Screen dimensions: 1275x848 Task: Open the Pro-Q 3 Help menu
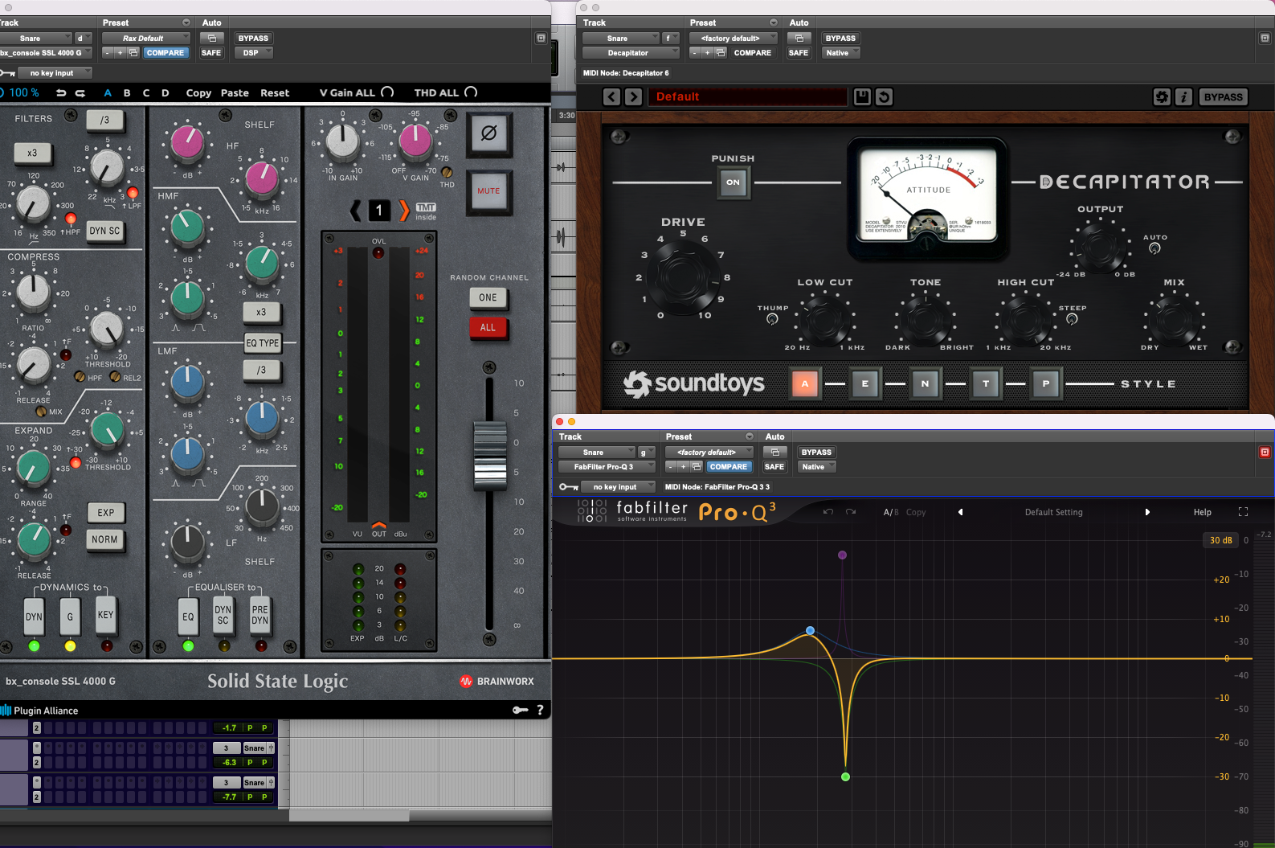tap(1203, 512)
